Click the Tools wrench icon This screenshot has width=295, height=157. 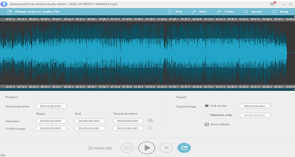point(219,12)
